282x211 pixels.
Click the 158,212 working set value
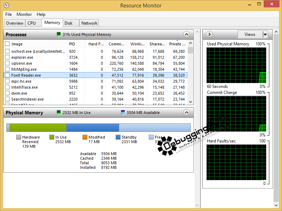point(137,57)
